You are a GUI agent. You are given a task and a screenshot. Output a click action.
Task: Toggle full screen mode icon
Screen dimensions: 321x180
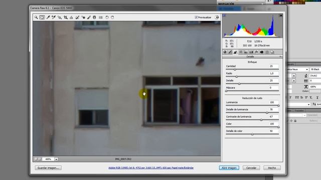pos(217,17)
